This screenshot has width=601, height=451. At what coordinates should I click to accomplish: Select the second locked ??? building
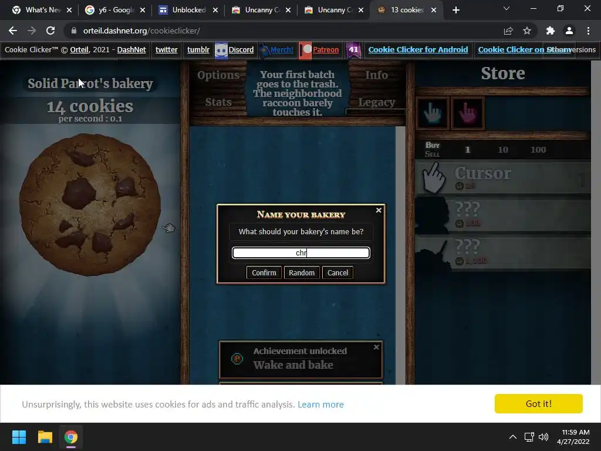502,253
